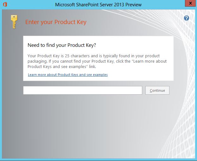Viewport: 197px width, 161px height.
Task: Close the SharePoint Server setup window
Action: (x=190, y=3)
